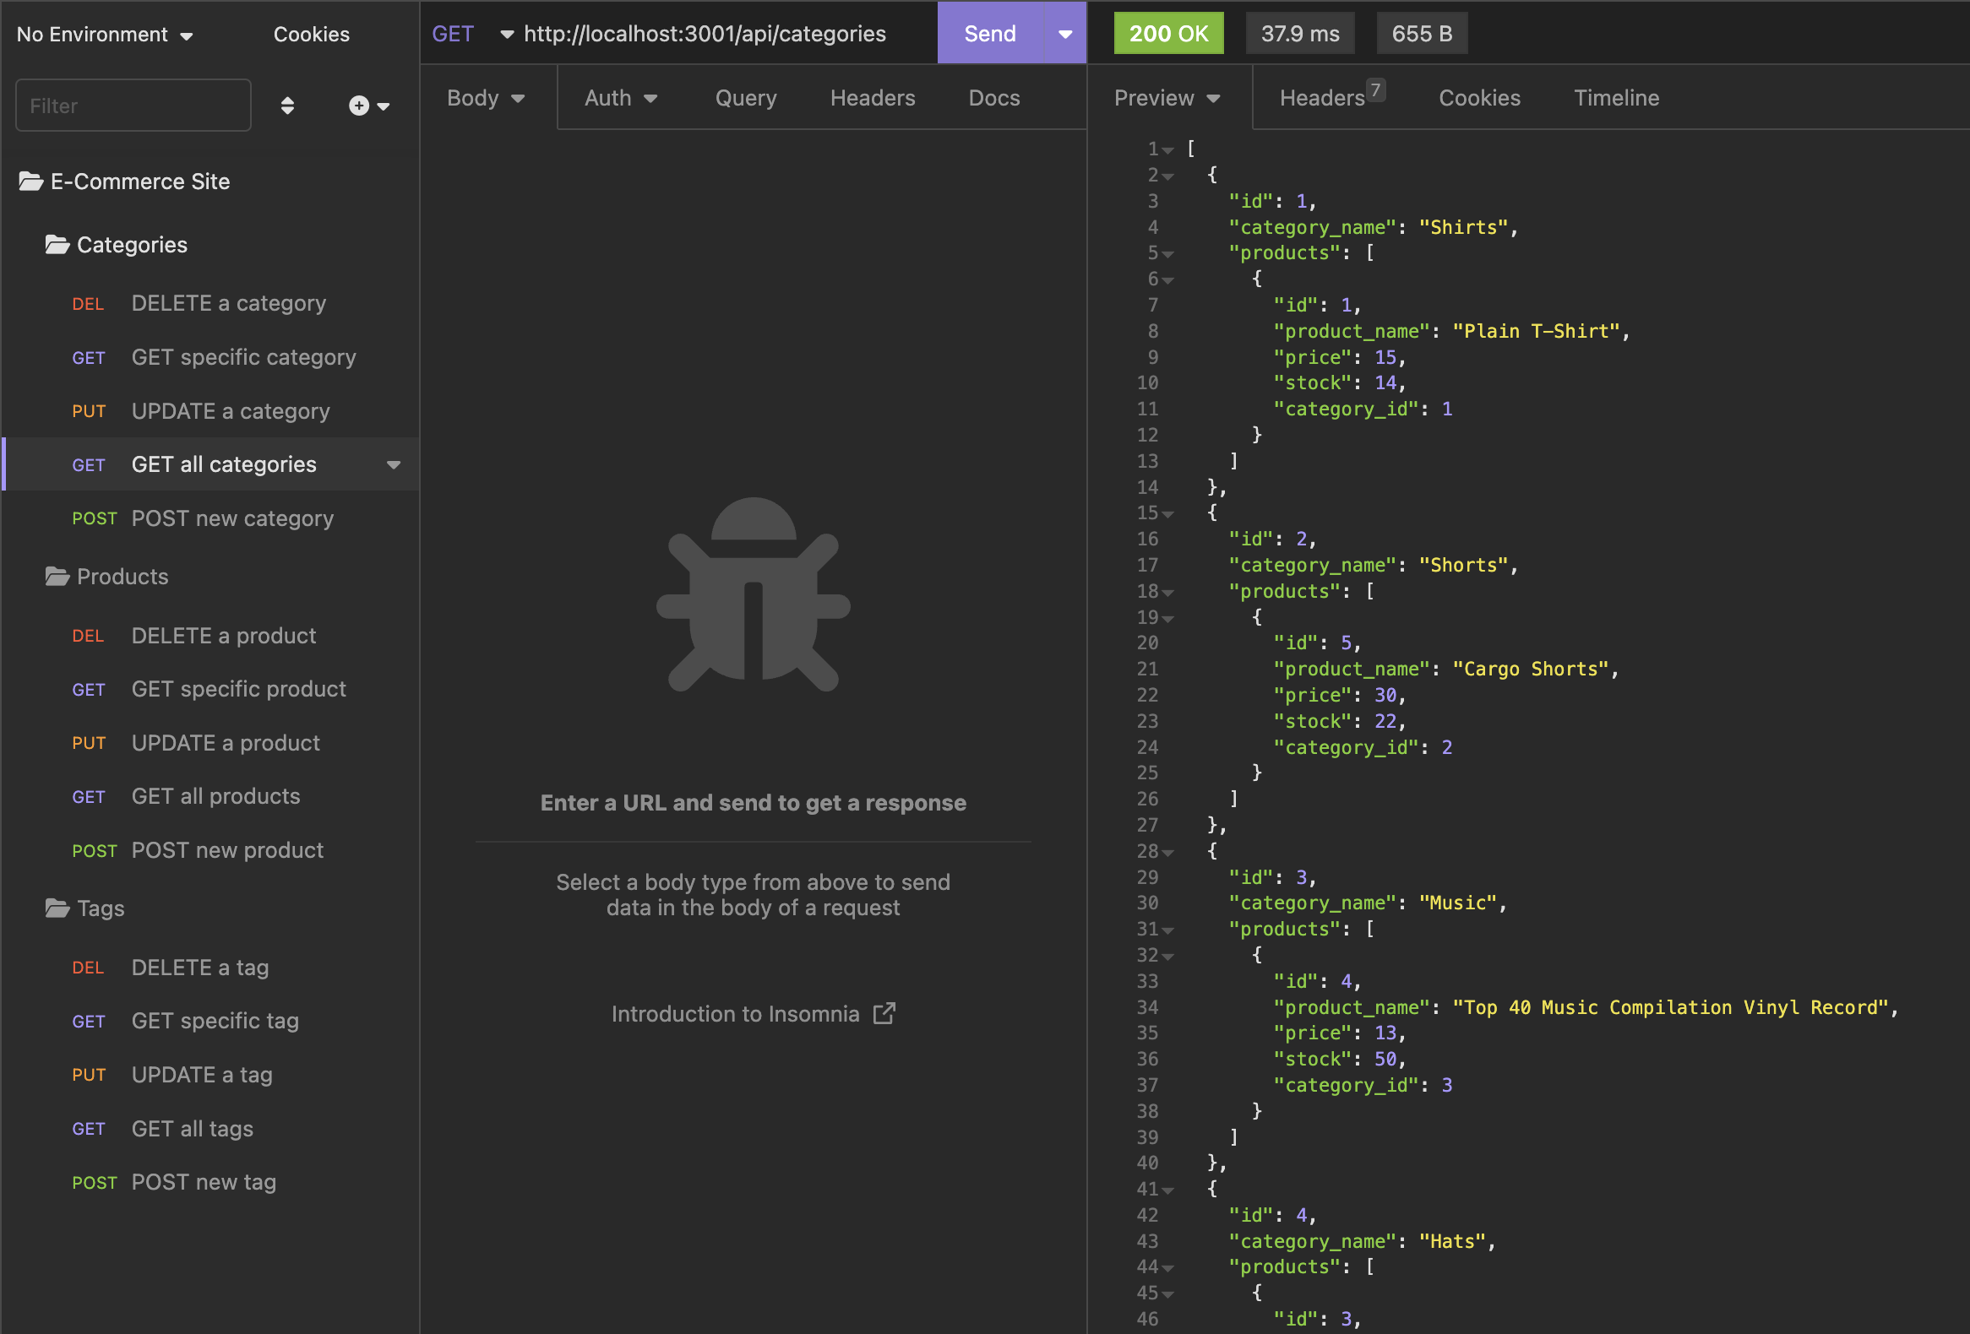Click the Tags folder icon

pos(56,907)
